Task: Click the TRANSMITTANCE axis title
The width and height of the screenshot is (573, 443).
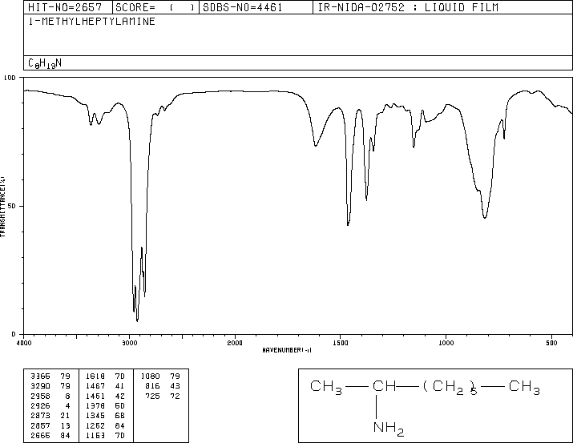Action: 2,207
